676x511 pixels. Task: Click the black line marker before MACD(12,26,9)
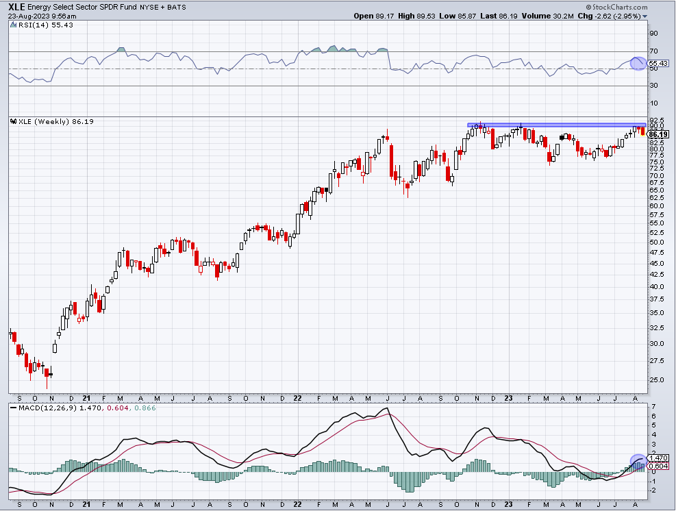14,408
